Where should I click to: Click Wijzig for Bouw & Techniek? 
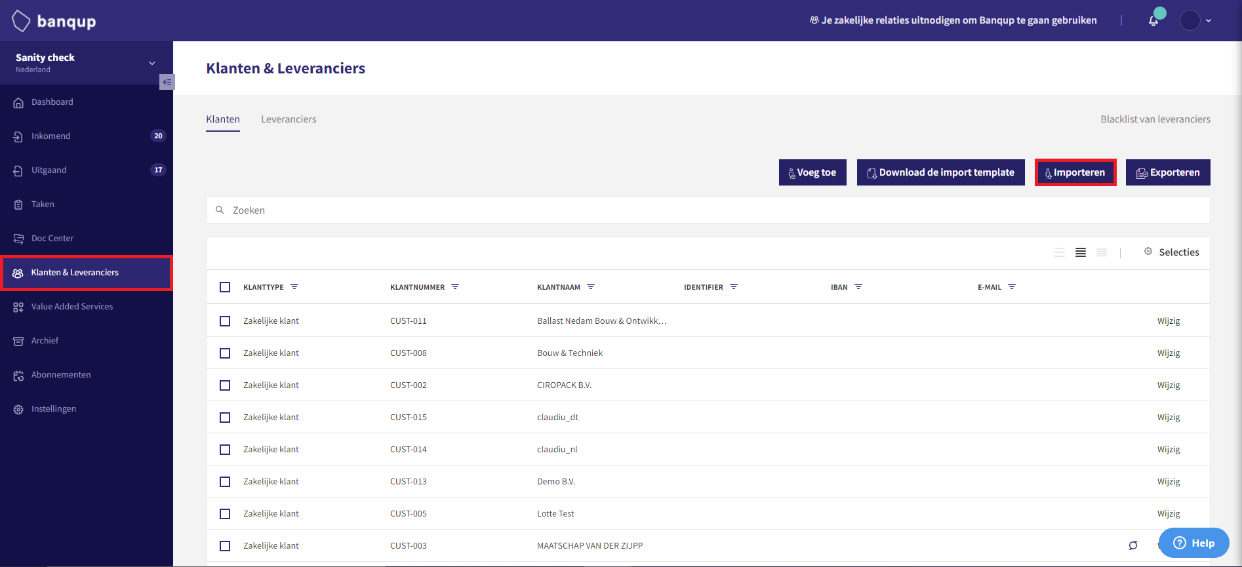tap(1169, 353)
